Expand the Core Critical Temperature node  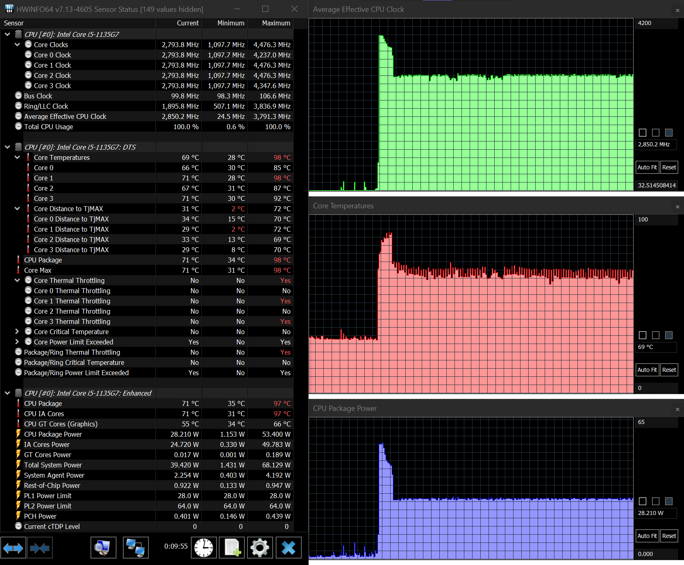point(17,331)
